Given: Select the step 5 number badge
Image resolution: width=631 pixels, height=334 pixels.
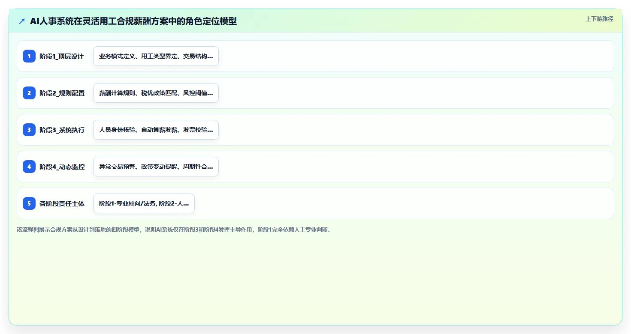Looking at the screenshot, I should 29,203.
